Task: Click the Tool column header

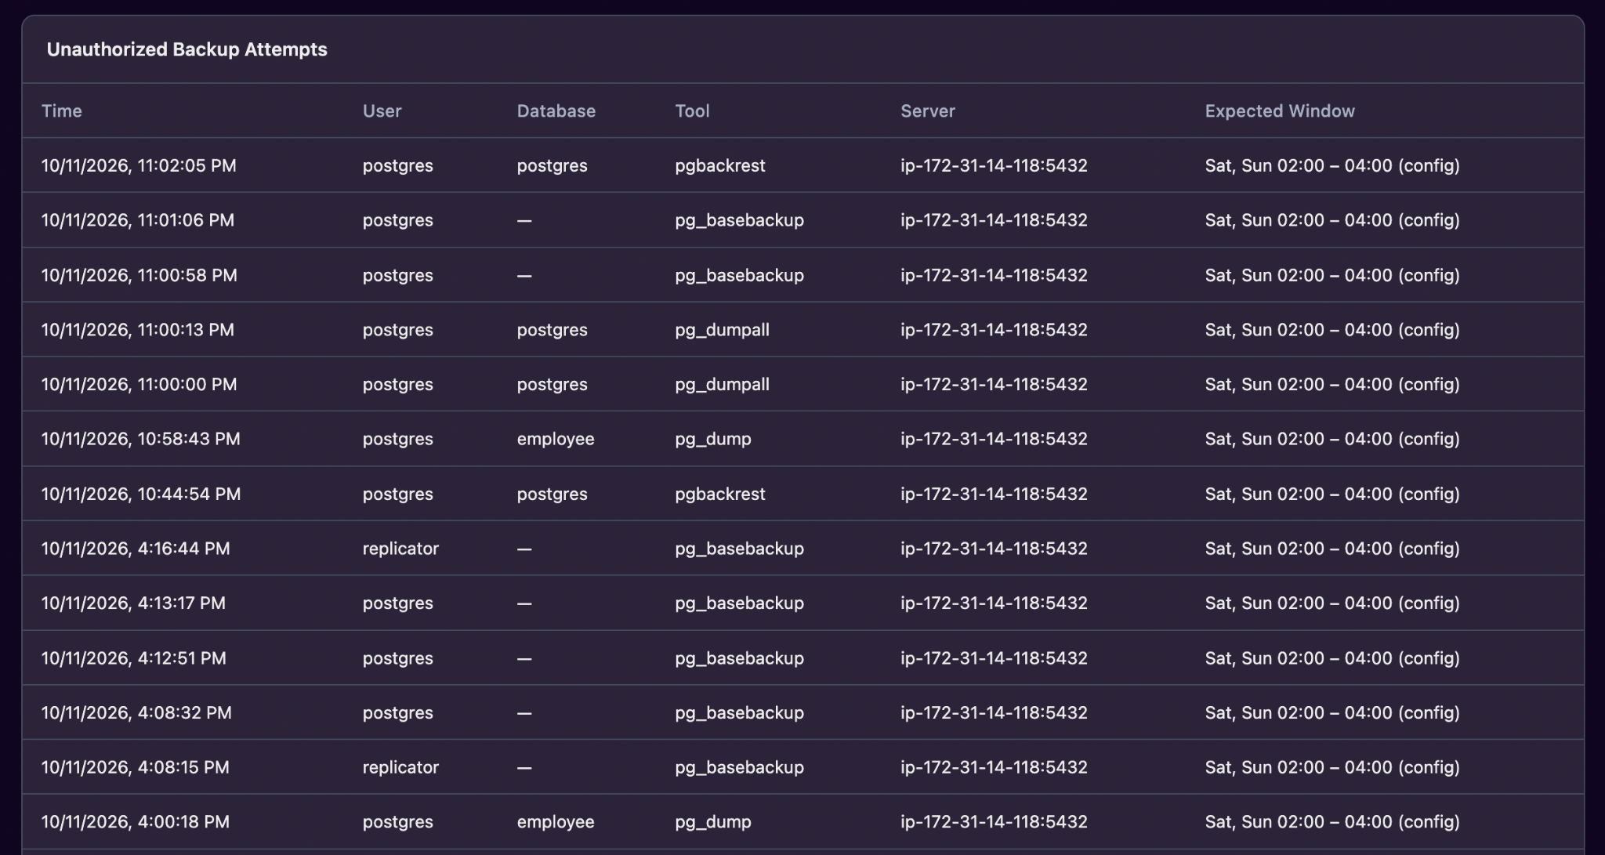Action: point(692,110)
